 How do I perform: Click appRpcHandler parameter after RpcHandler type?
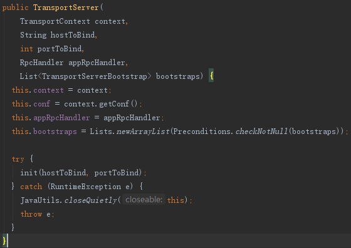(x=97, y=63)
